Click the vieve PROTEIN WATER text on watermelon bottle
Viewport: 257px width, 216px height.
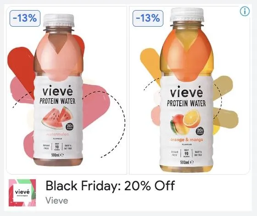click(57, 95)
